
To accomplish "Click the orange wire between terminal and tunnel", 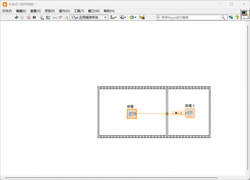I will click(x=151, y=114).
